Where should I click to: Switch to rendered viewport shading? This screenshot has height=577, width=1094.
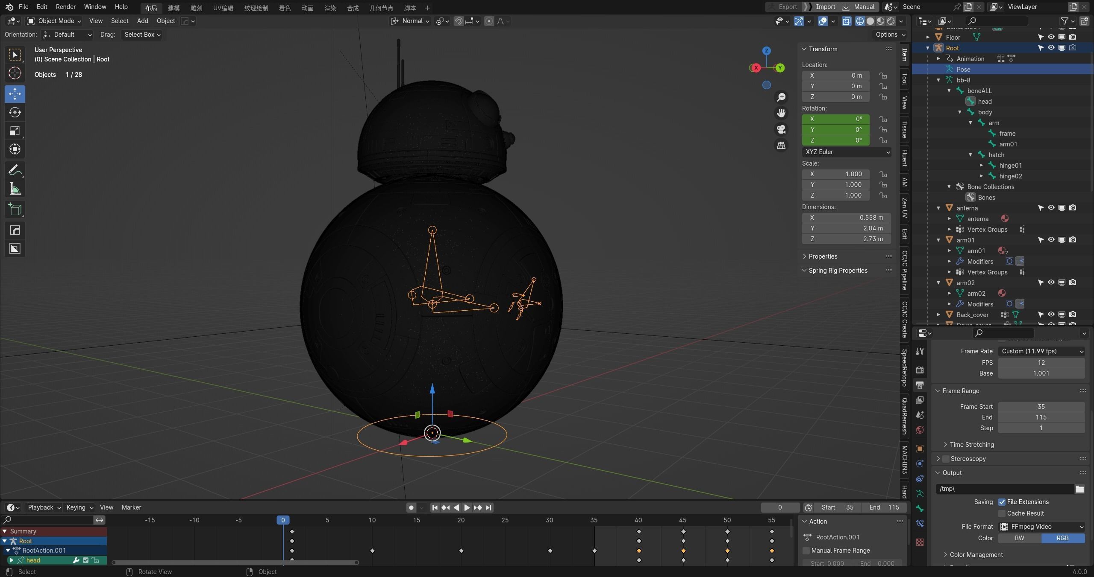[891, 21]
